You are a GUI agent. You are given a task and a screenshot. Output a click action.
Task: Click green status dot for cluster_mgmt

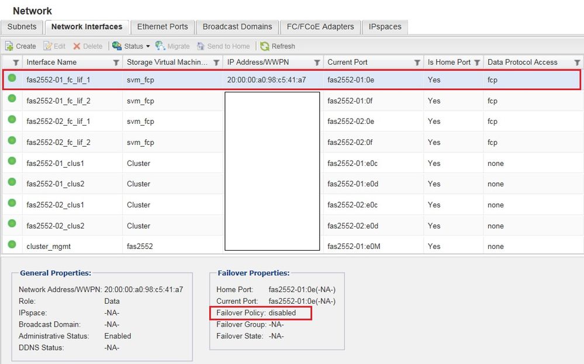pyautogui.click(x=12, y=246)
